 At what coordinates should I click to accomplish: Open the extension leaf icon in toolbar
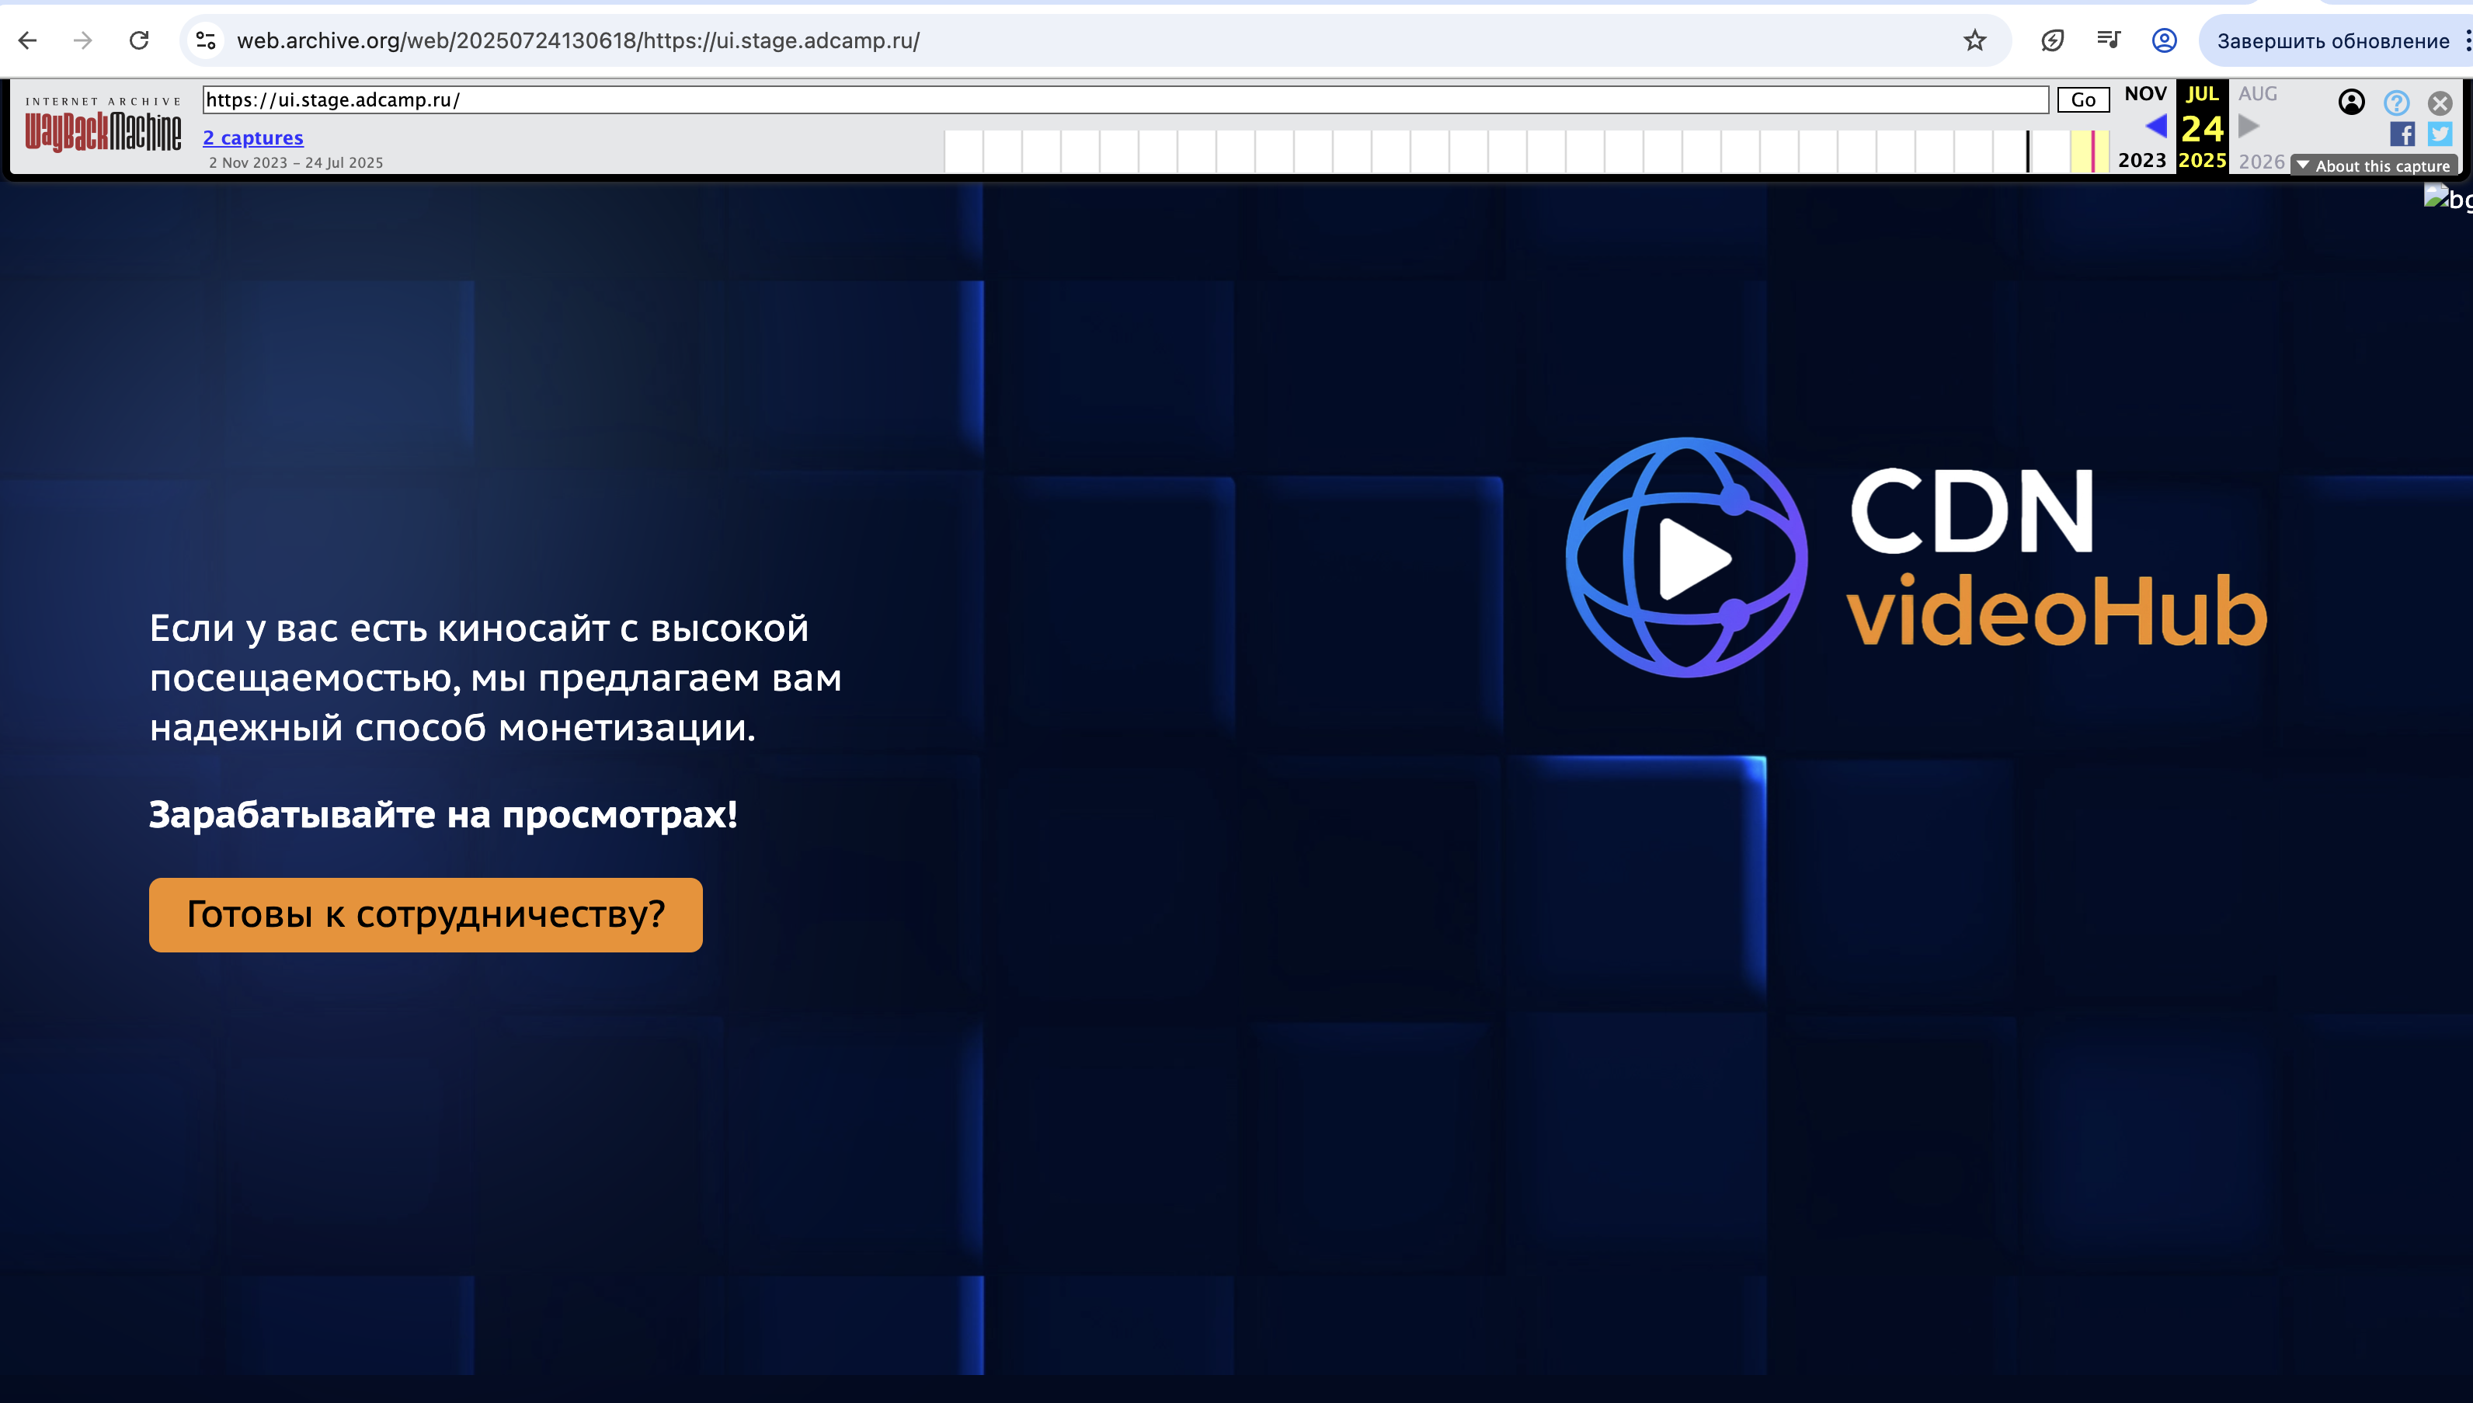[2052, 40]
